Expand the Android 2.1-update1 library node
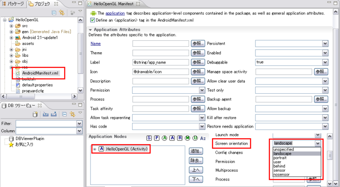340x187 pixels. coord(11,38)
